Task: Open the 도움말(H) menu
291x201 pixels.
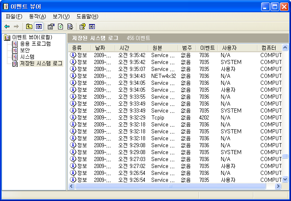Action: 87,16
